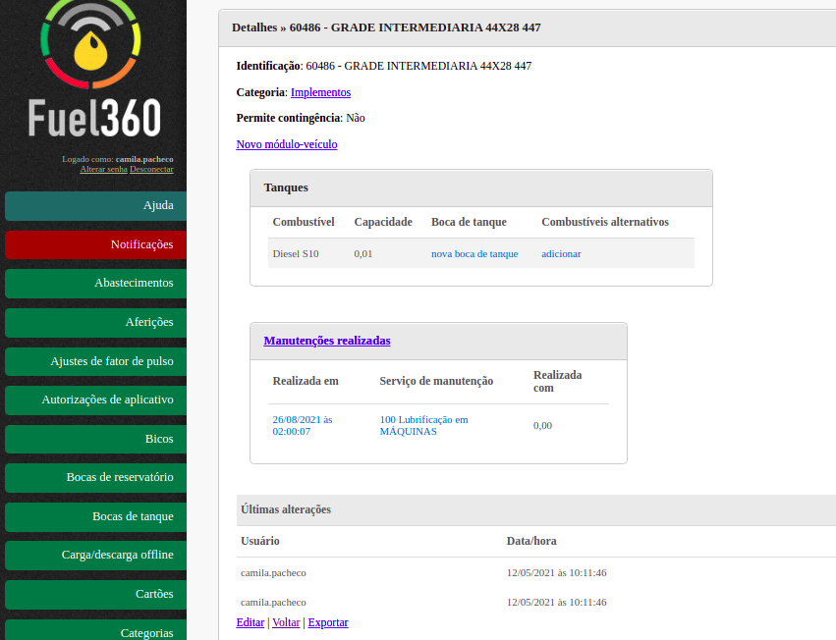Open Aferições in the sidebar
Viewport: 836px width, 640px height.
coord(95,322)
